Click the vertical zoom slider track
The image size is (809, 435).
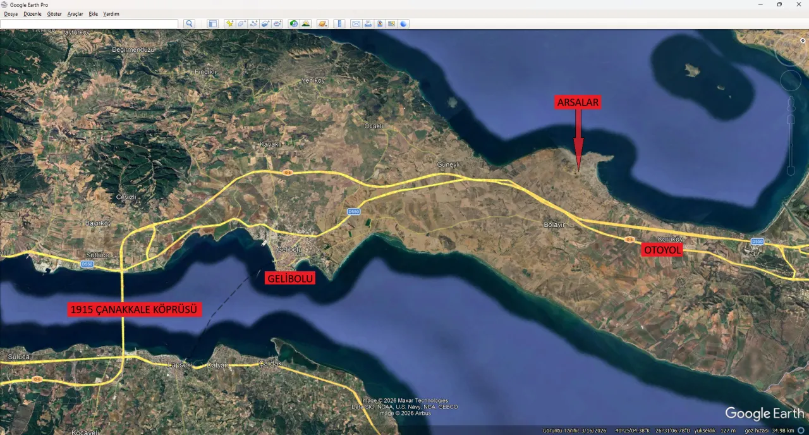pos(790,145)
